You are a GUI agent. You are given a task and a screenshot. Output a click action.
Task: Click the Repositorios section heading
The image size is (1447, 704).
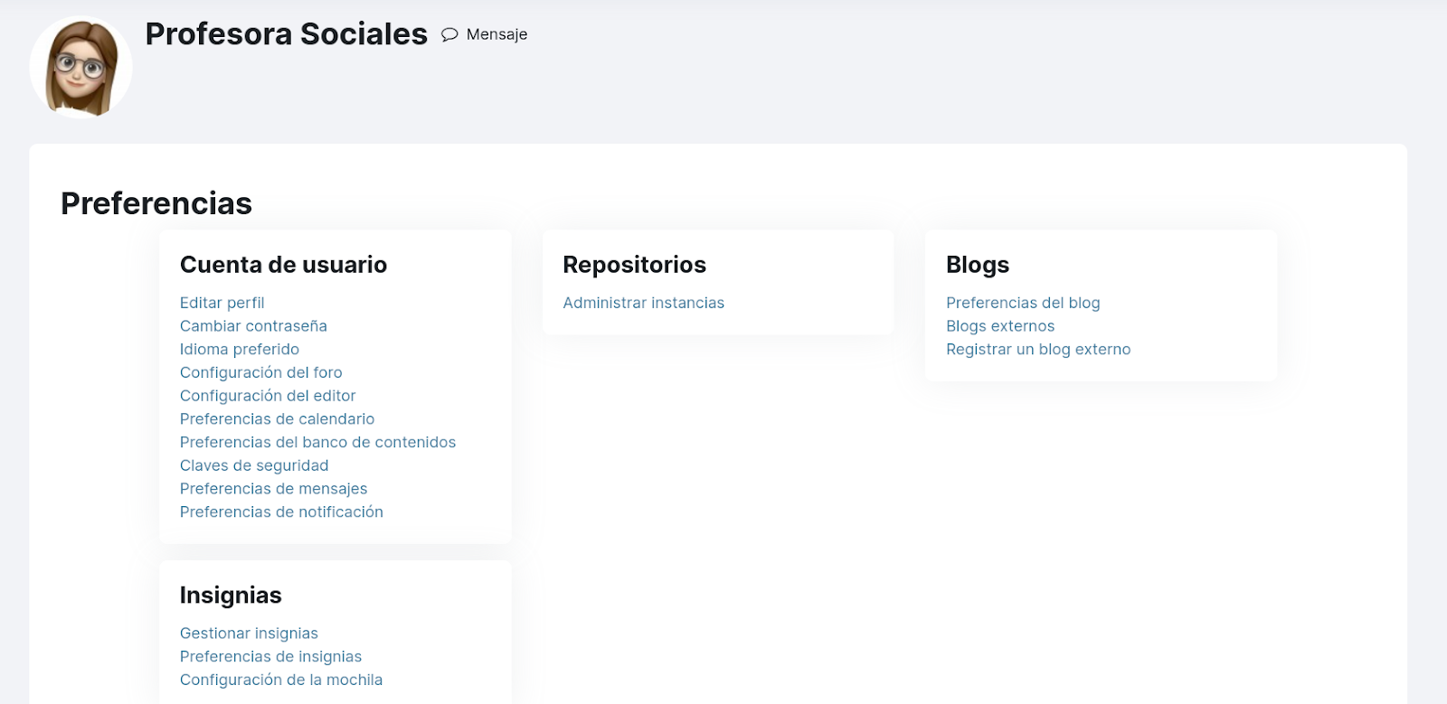tap(634, 265)
